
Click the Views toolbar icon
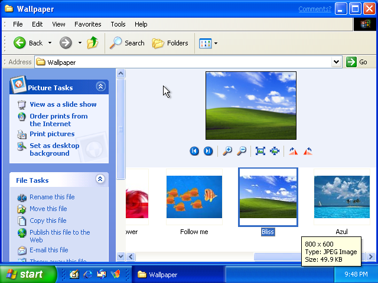point(205,43)
